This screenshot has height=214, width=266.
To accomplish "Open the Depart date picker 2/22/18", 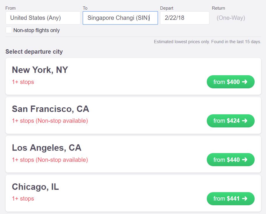I will click(x=184, y=18).
